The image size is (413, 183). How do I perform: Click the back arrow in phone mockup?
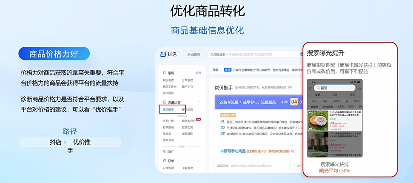click(x=310, y=88)
